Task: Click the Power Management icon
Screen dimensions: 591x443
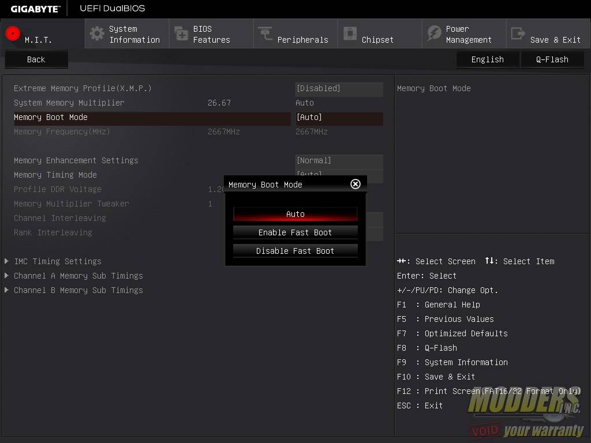Action: tap(434, 33)
